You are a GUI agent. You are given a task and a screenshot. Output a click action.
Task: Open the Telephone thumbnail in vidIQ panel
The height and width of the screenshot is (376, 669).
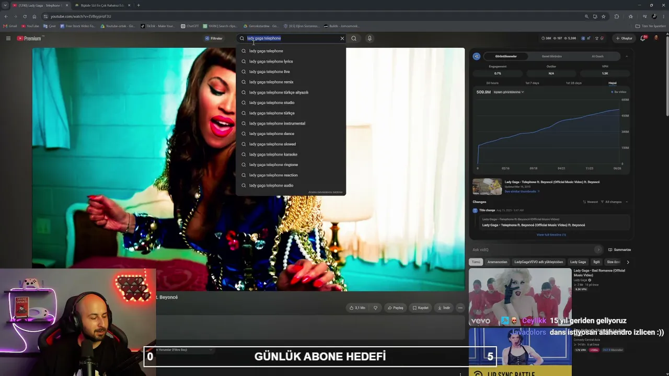[487, 186]
